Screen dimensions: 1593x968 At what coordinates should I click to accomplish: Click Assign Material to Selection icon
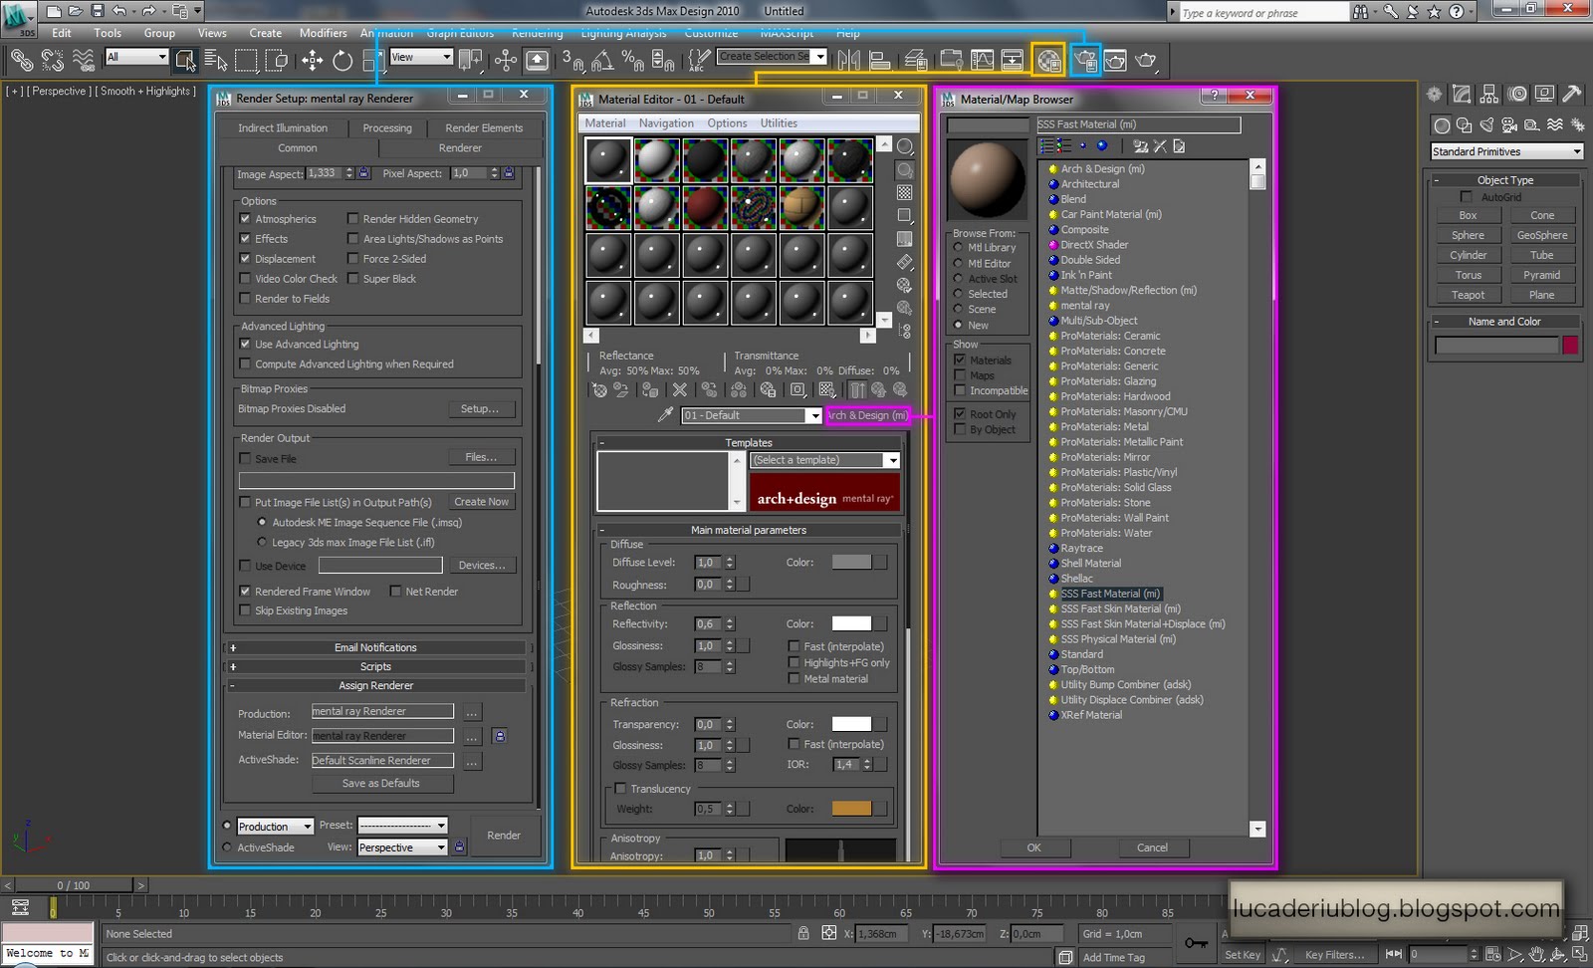coord(649,390)
